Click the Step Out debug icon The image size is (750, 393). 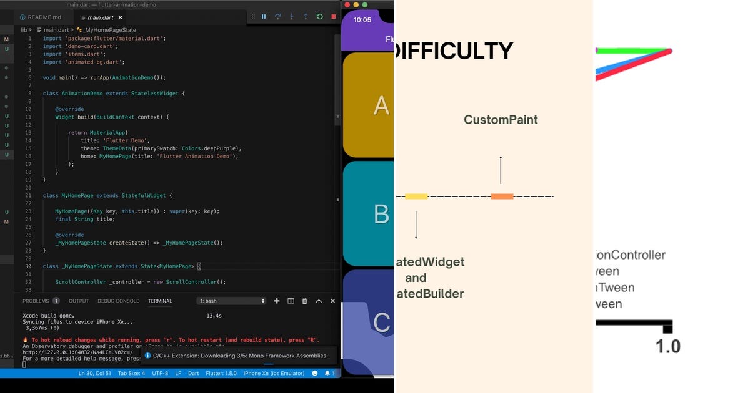(x=305, y=17)
